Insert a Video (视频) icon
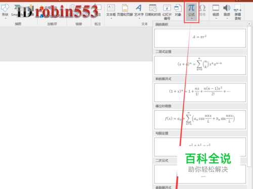Screen dimensions: 253x189 tap(216, 8)
